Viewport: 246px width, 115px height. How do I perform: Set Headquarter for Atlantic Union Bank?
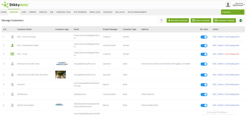click(x=232, y=105)
